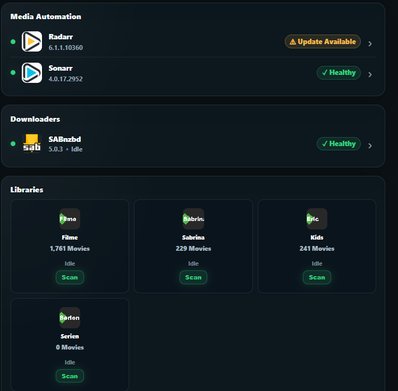Click the 1,761 Movies count

coord(70,249)
